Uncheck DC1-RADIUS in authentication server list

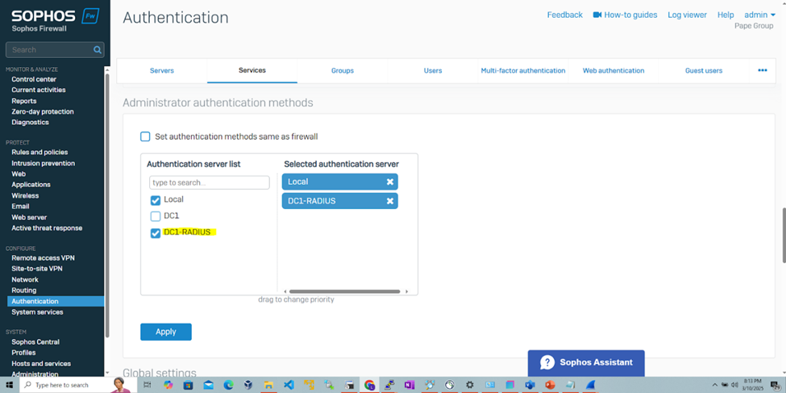156,233
